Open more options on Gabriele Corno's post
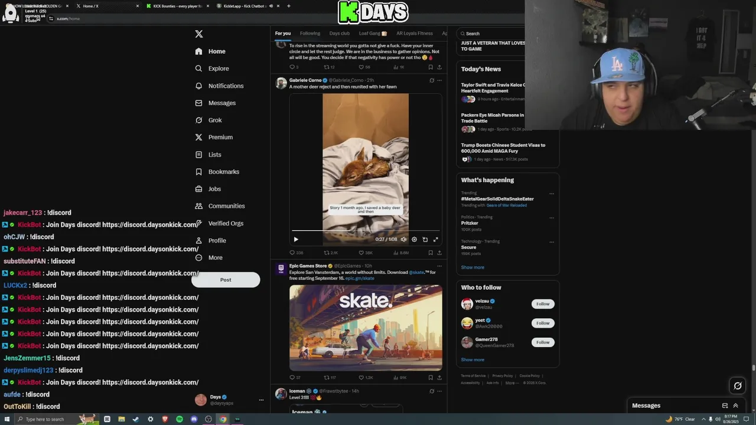 439,80
